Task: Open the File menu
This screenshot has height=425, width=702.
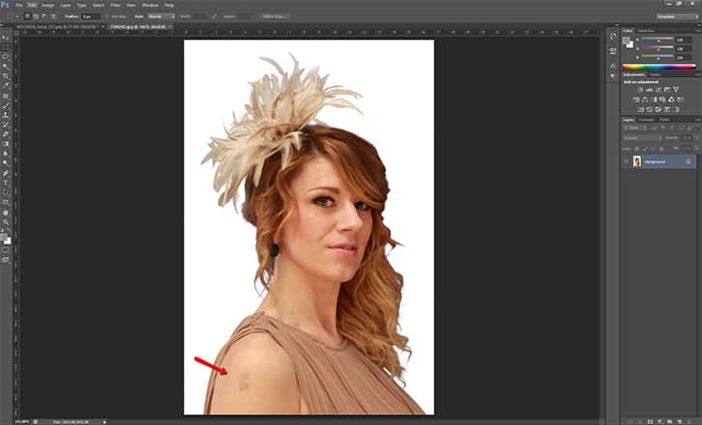Action: pos(18,5)
